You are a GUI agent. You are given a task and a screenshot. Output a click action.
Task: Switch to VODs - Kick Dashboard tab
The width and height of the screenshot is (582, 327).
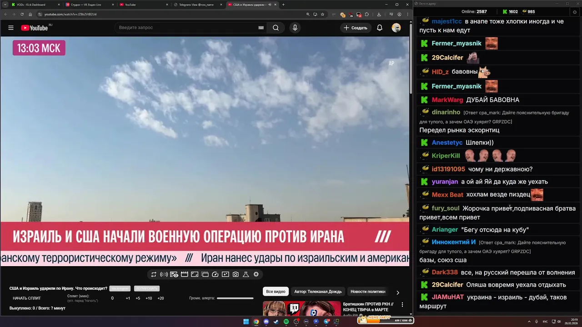pyautogui.click(x=35, y=5)
